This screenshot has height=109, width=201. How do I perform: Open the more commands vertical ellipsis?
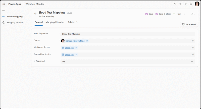pyautogui.click(x=184, y=14)
